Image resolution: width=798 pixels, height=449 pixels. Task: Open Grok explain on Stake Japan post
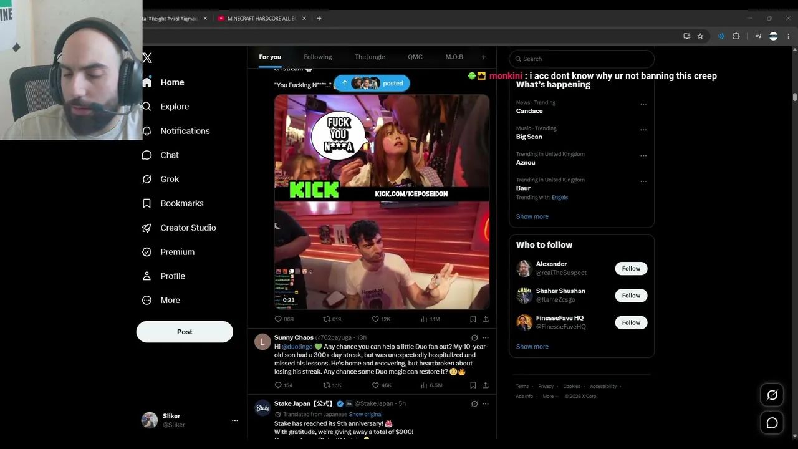tap(474, 403)
